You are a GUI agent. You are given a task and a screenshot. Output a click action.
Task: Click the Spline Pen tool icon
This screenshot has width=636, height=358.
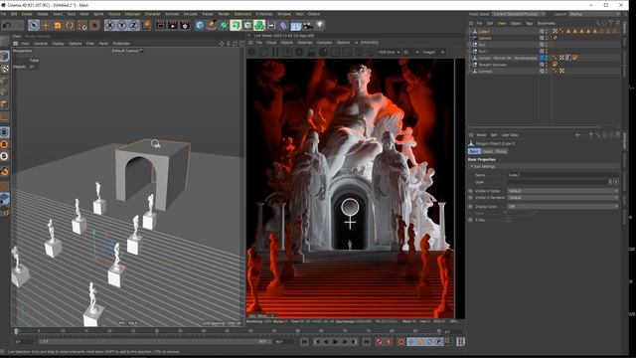click(x=212, y=26)
